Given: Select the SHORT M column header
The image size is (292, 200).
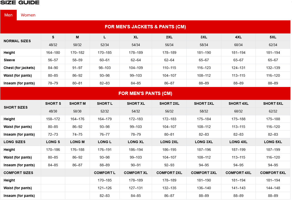Looking at the screenshot, I should point(77,103).
